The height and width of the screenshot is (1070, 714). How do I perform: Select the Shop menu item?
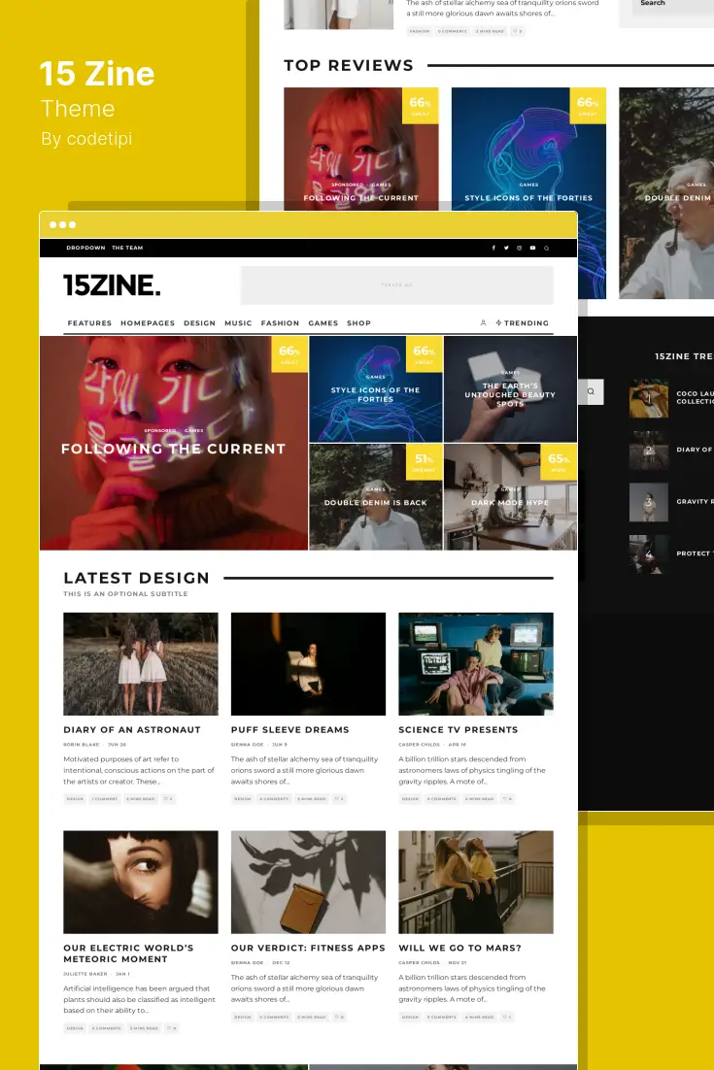pos(359,323)
